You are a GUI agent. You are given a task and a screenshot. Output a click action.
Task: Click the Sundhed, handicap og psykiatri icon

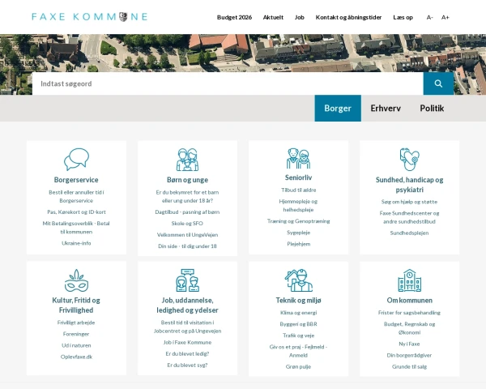(409, 158)
